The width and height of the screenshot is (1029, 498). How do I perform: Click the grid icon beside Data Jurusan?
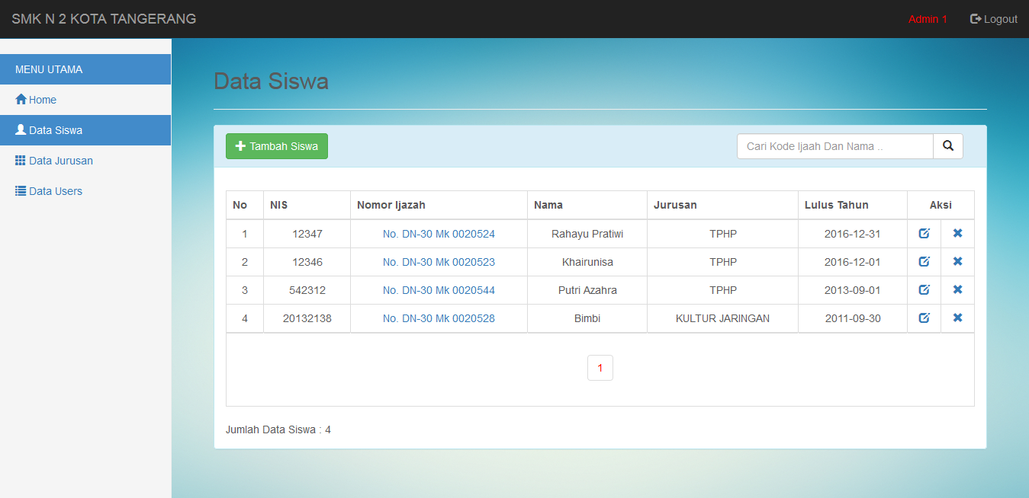[x=21, y=160]
